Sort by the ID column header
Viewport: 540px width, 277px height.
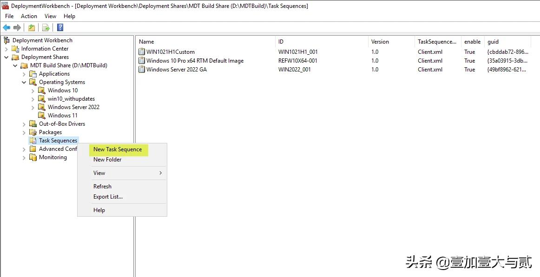pos(322,42)
